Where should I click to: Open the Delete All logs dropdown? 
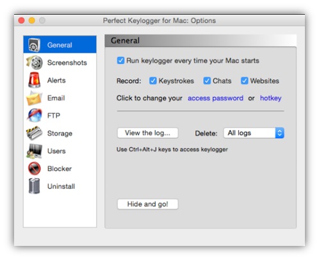click(254, 133)
